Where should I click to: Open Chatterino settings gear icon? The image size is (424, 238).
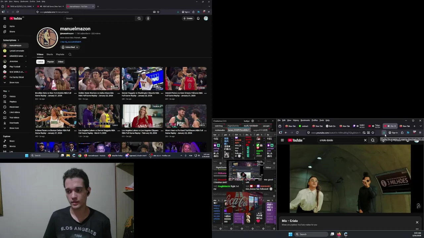tap(253, 121)
